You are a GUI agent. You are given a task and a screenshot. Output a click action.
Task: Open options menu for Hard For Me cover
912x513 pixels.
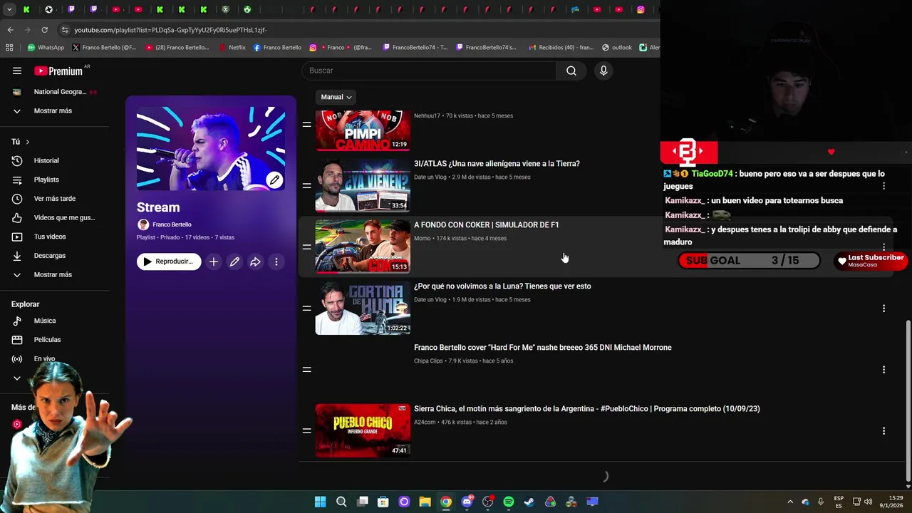883,370
